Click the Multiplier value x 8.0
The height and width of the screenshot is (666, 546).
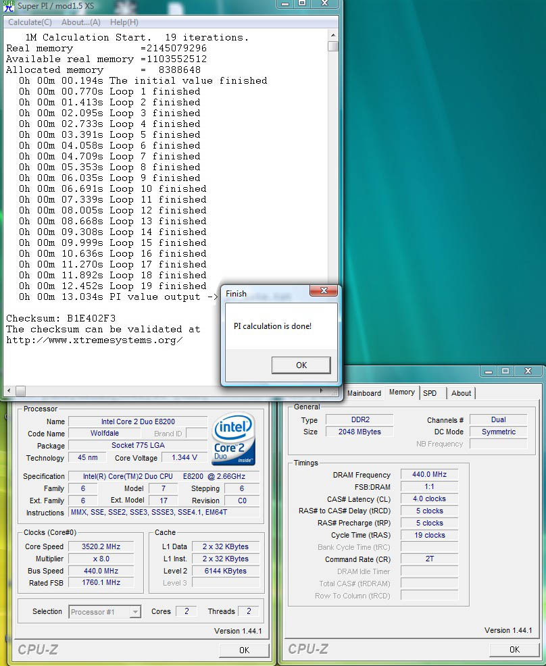(x=101, y=559)
